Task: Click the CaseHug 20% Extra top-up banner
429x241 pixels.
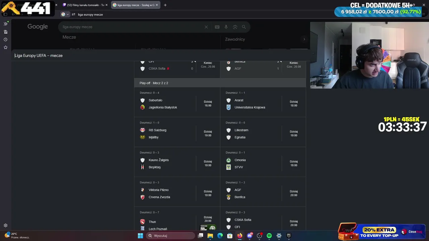Action: point(382,231)
